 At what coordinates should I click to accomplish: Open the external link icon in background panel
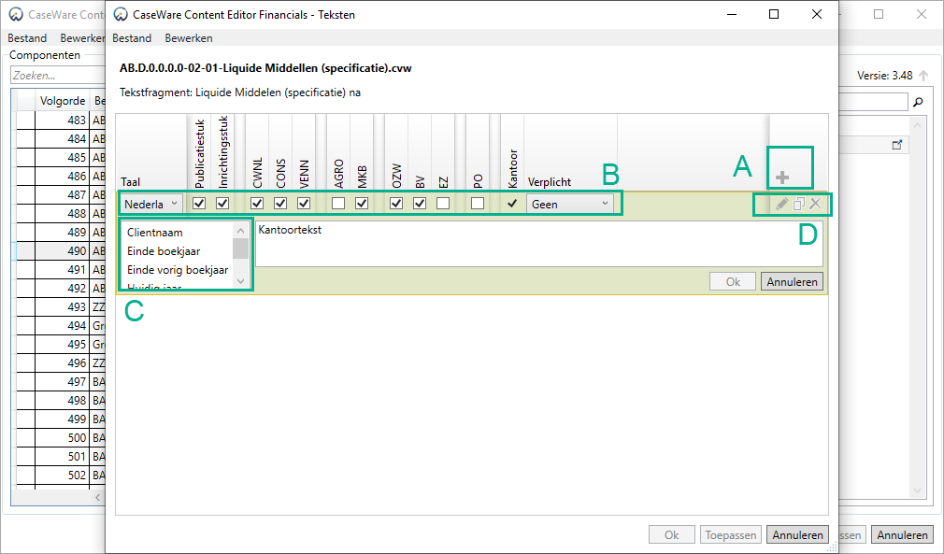point(897,145)
